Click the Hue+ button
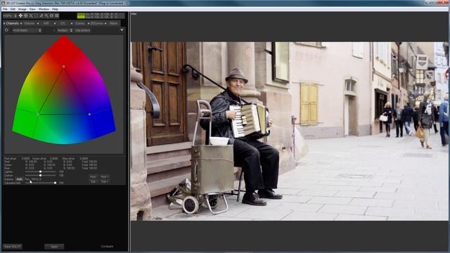Image resolution: width=450 pixels, height=253 pixels. pos(105,176)
